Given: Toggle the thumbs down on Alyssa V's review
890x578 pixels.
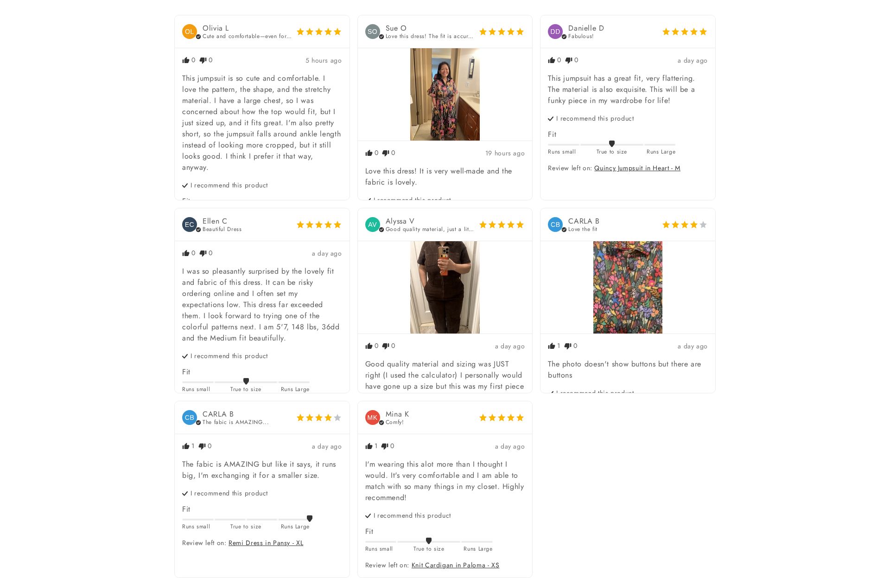Looking at the screenshot, I should pos(386,346).
